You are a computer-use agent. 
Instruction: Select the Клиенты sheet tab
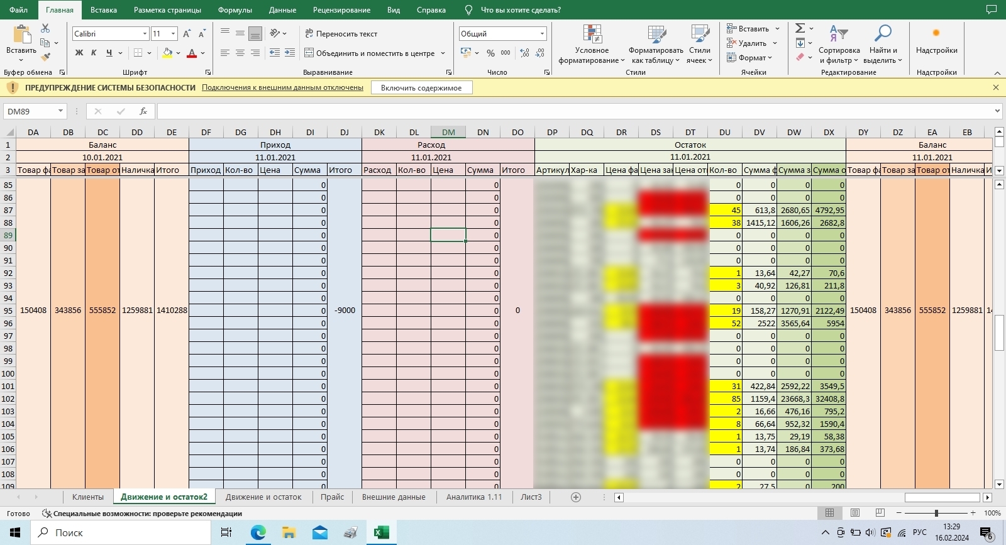point(88,497)
